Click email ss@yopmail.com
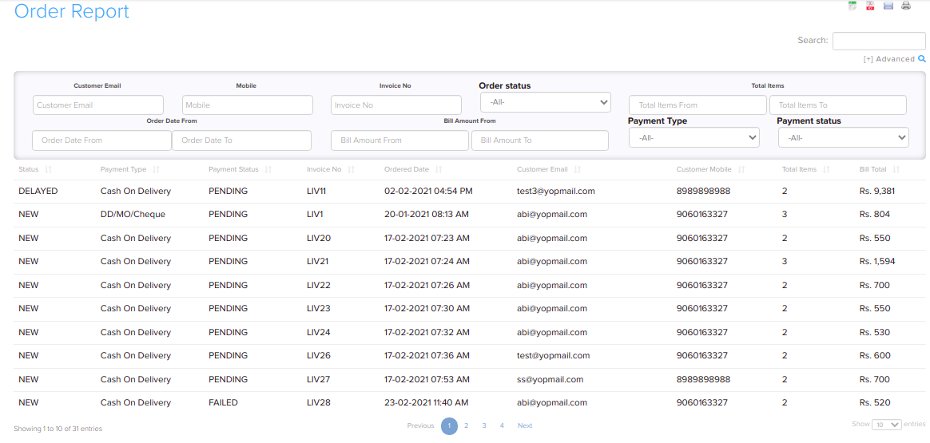 point(550,379)
